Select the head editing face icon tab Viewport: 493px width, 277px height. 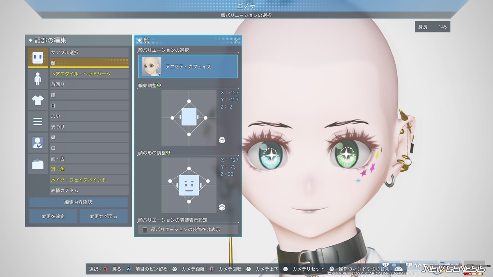(x=38, y=57)
